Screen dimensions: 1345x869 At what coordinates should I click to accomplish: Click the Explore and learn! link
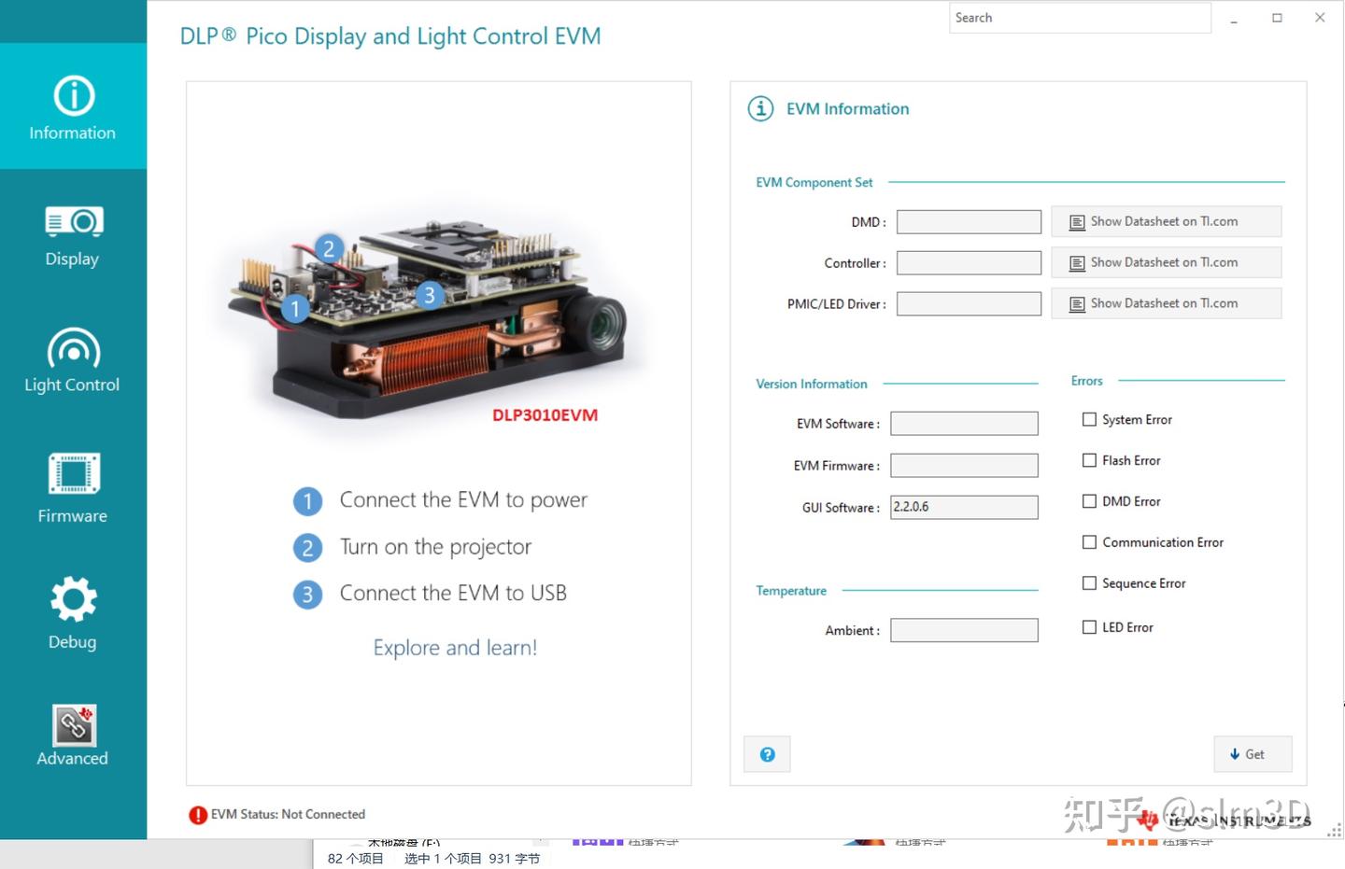point(456,648)
